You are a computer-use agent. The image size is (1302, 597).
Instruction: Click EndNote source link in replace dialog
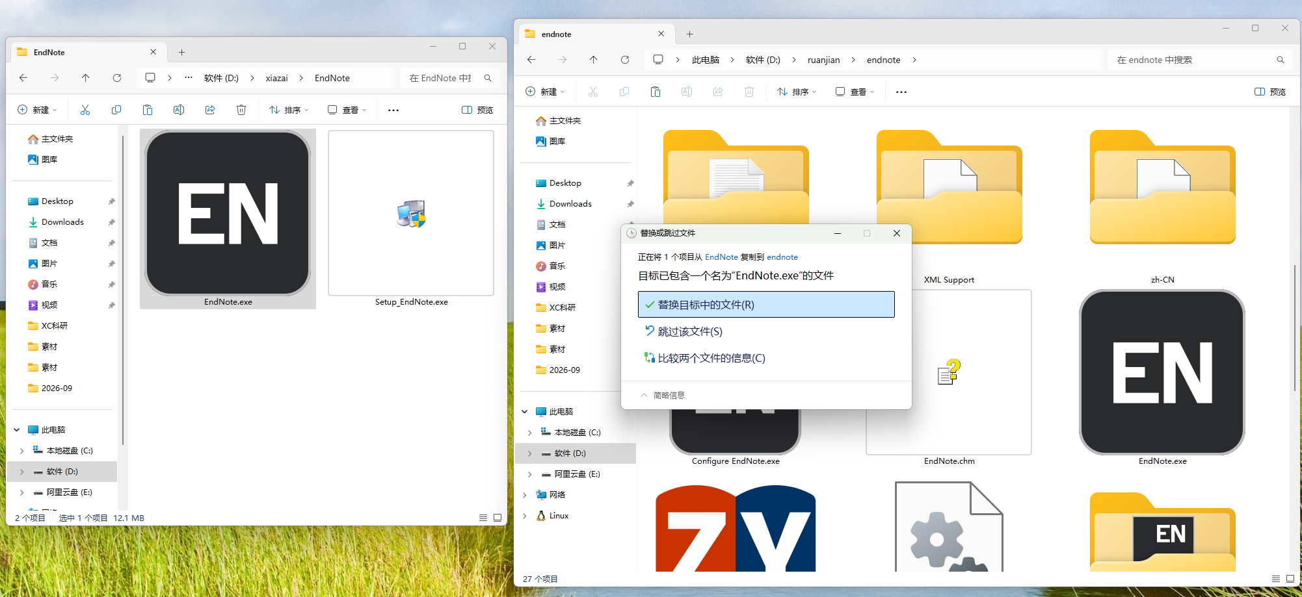[x=721, y=257]
